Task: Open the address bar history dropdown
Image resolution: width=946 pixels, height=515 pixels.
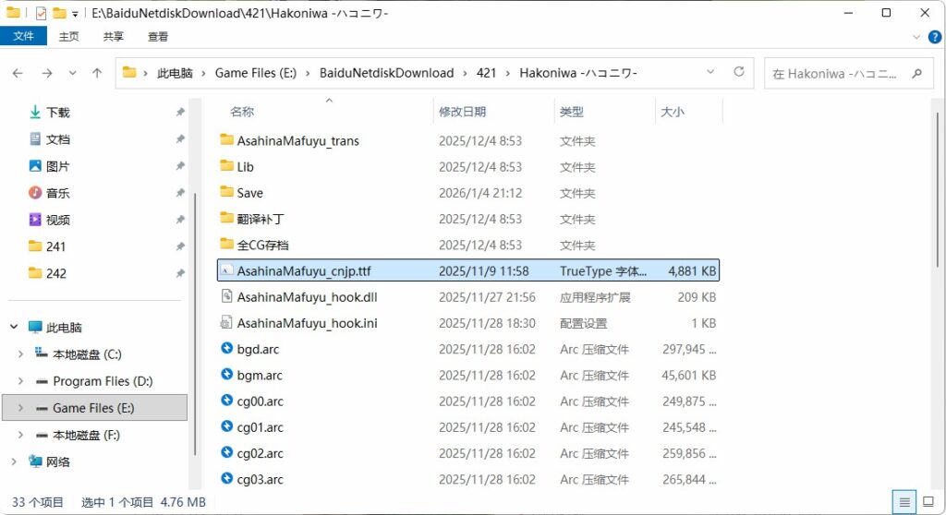Action: [710, 72]
